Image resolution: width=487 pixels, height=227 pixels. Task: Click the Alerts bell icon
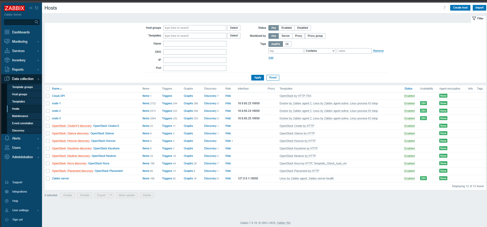[x=7, y=138]
